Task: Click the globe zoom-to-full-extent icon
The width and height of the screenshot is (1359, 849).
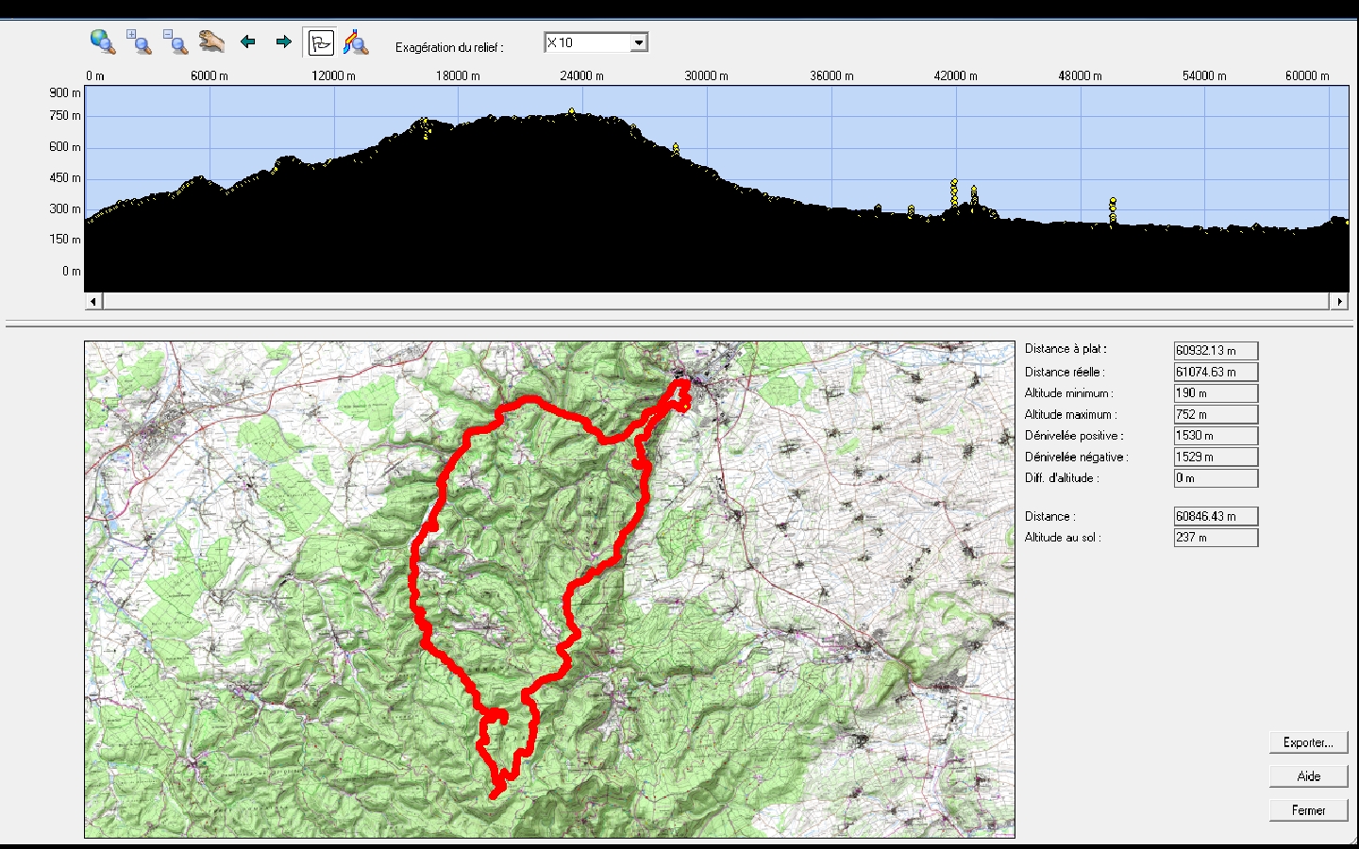Action: tap(102, 42)
